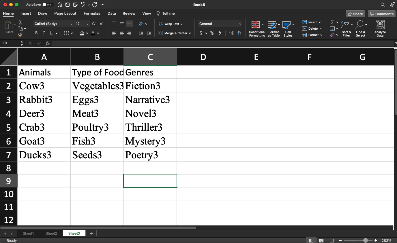Toggle Underline formatting
This screenshot has width=397, height=243.
51,33
